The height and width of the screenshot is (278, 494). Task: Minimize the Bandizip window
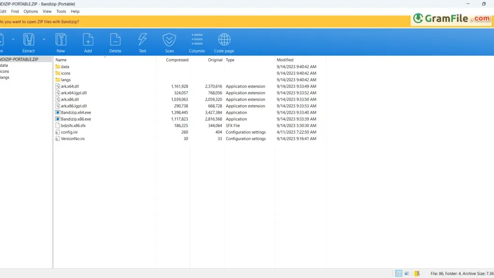click(x=468, y=4)
